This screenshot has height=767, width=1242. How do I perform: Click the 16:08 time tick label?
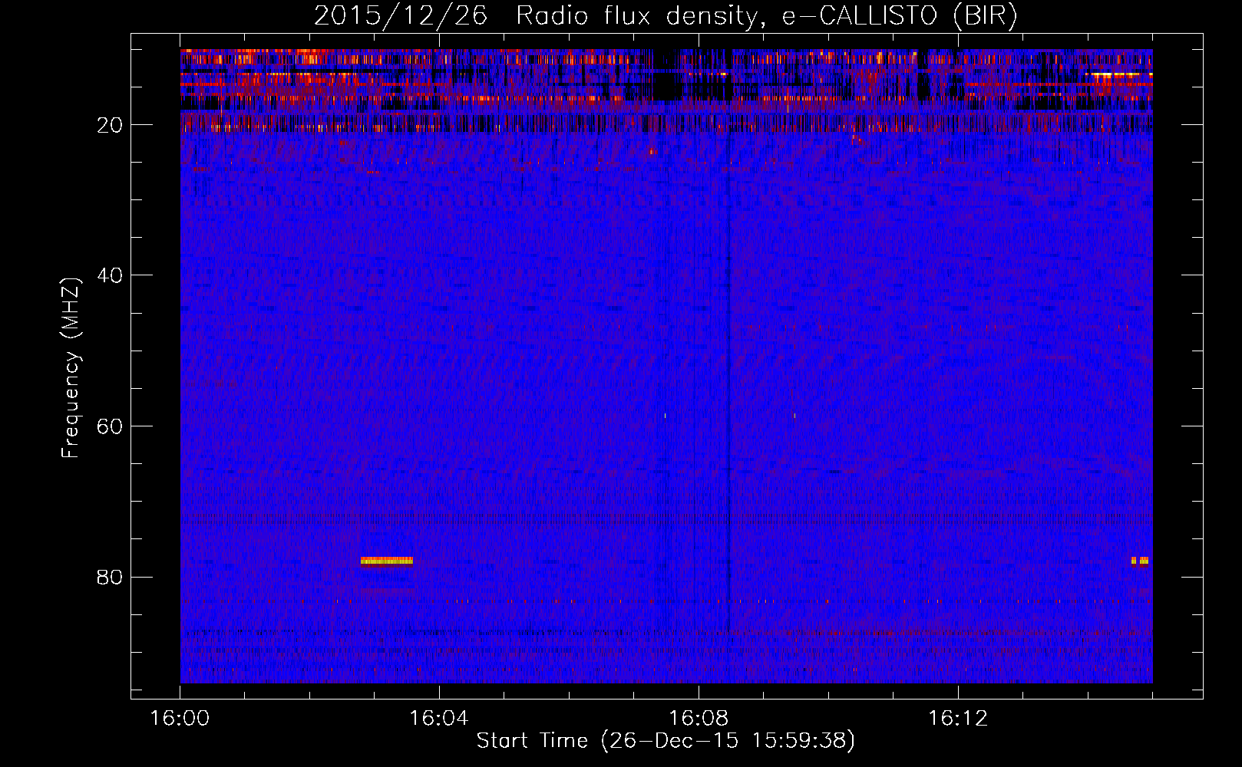coord(699,719)
